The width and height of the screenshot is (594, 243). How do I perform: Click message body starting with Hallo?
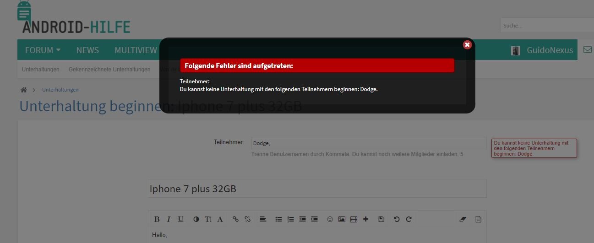(x=317, y=235)
